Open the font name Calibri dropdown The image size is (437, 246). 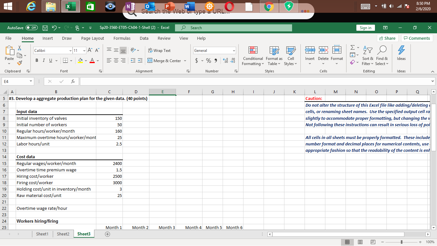(70, 51)
